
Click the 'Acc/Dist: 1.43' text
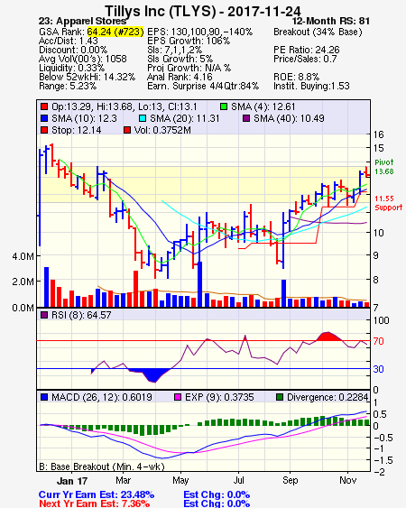click(x=69, y=41)
